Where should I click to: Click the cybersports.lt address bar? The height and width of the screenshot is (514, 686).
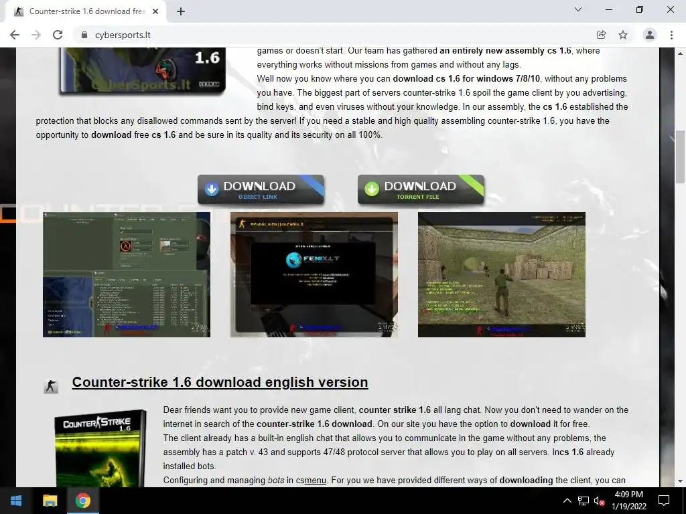tap(337, 35)
